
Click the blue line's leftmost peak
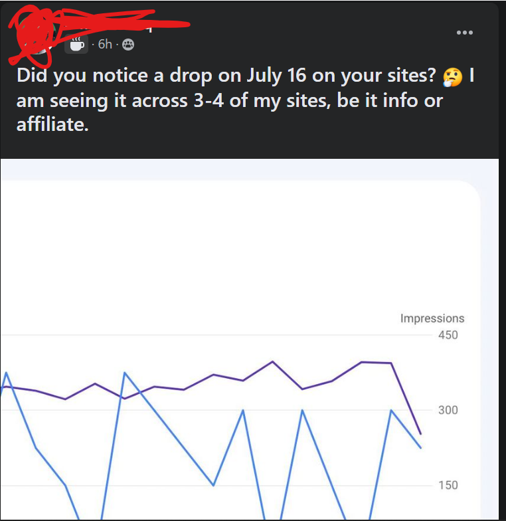7,373
